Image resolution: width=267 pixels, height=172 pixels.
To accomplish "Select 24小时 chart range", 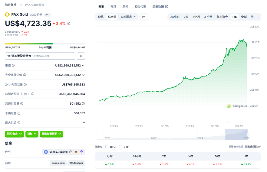I will tap(175, 17).
